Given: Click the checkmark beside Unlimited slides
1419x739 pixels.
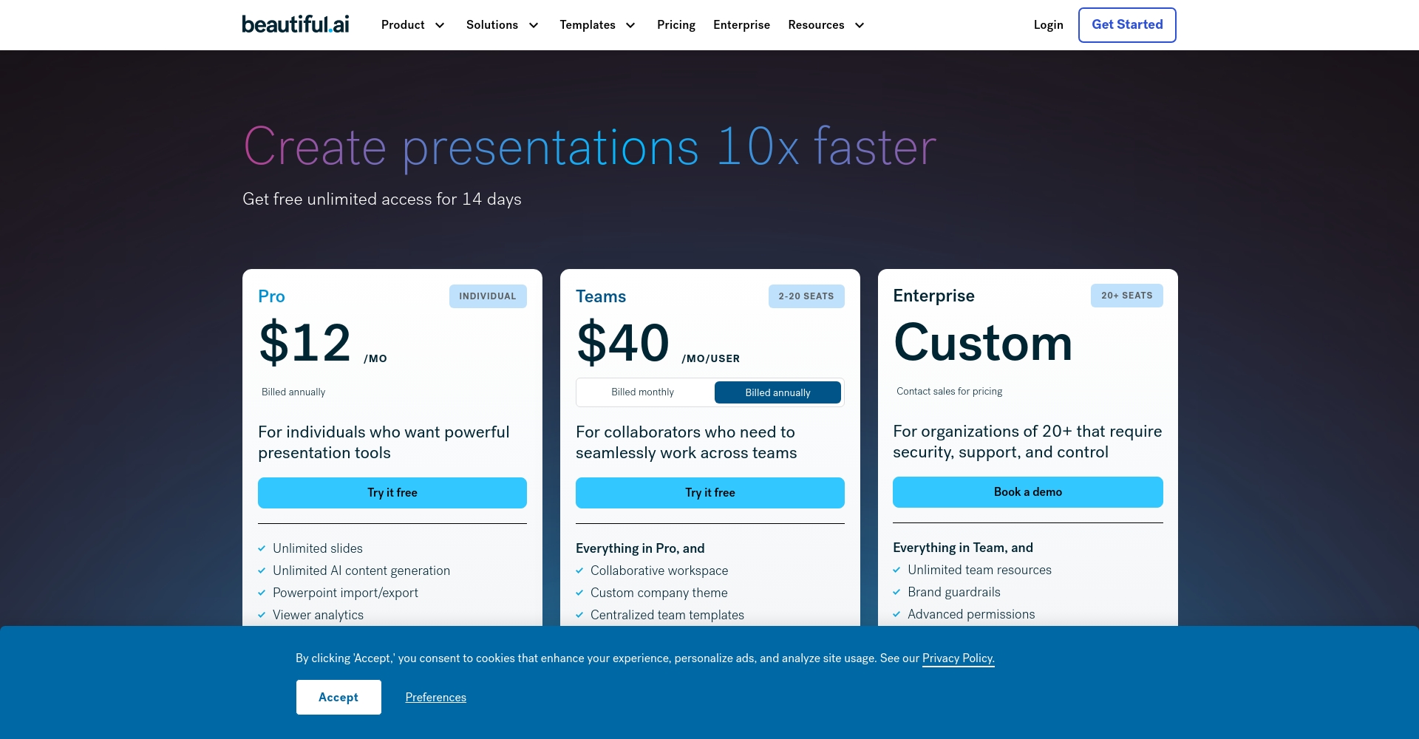Looking at the screenshot, I should click(x=262, y=548).
